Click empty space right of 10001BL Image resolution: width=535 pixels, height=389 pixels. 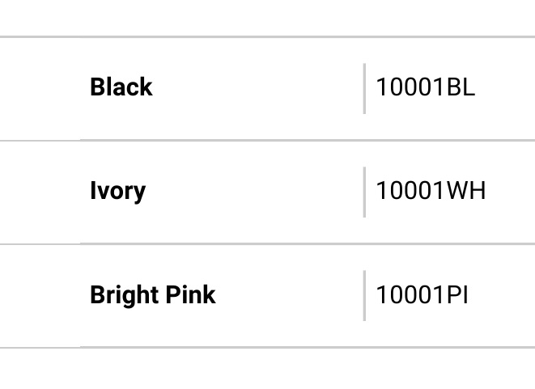click(x=505, y=89)
